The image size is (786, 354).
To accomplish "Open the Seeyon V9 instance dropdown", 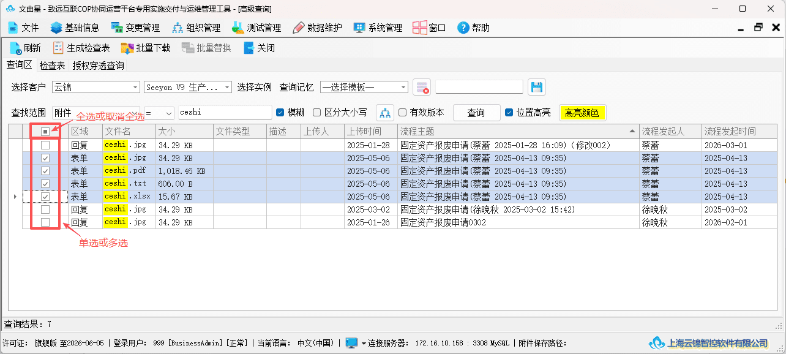I will pos(188,87).
